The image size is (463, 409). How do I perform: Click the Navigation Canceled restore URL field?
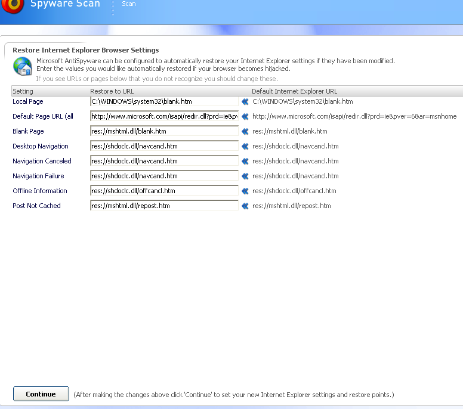pos(164,161)
